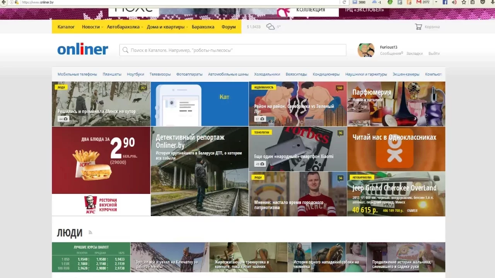Image resolution: width=495 pixels, height=278 pixels.
Task: Focus the catalog search input field
Action: 233,50
